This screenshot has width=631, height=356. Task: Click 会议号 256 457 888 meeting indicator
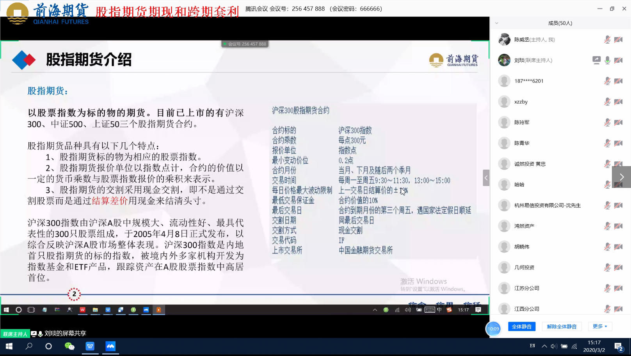pos(245,44)
